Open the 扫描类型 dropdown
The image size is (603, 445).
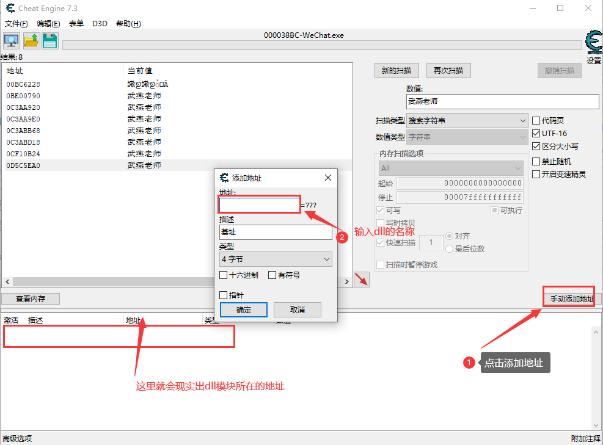pos(467,120)
